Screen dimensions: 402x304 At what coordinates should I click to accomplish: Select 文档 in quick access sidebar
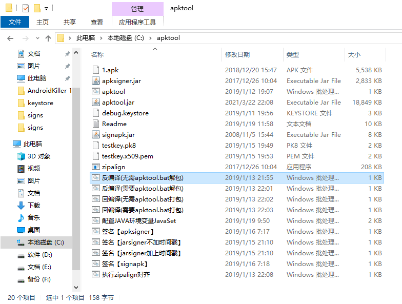34,53
